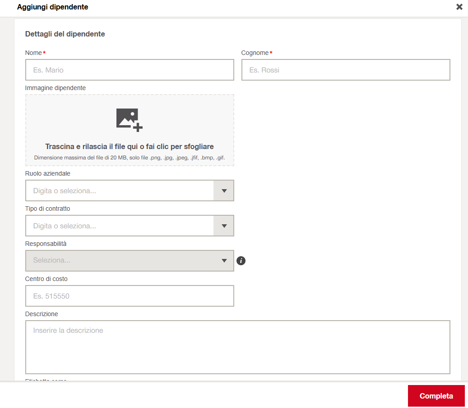Click the 'Dettagli del dipendente' heading
Image resolution: width=468 pixels, height=408 pixels.
[65, 34]
